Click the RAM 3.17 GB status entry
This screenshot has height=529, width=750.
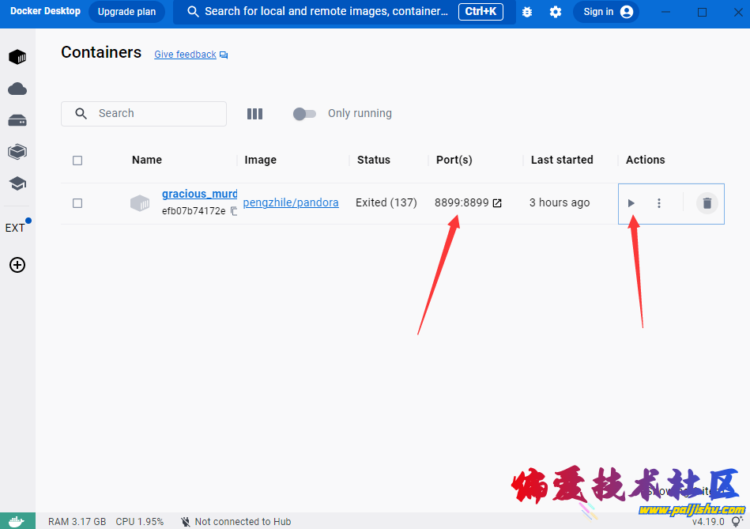click(77, 521)
